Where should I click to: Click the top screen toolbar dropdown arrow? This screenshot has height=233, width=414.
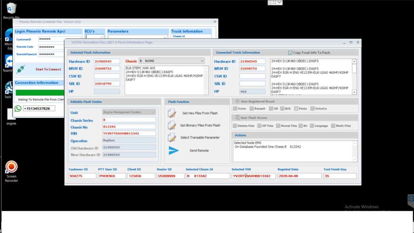click(x=280, y=2)
